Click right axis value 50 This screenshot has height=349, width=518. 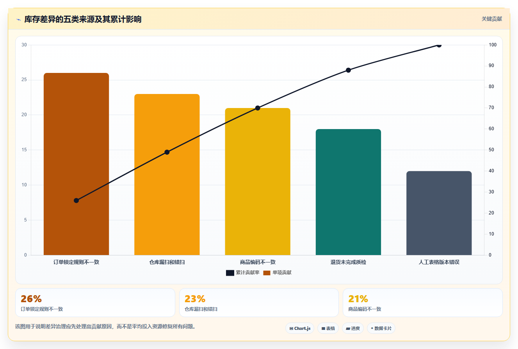pyautogui.click(x=491, y=150)
